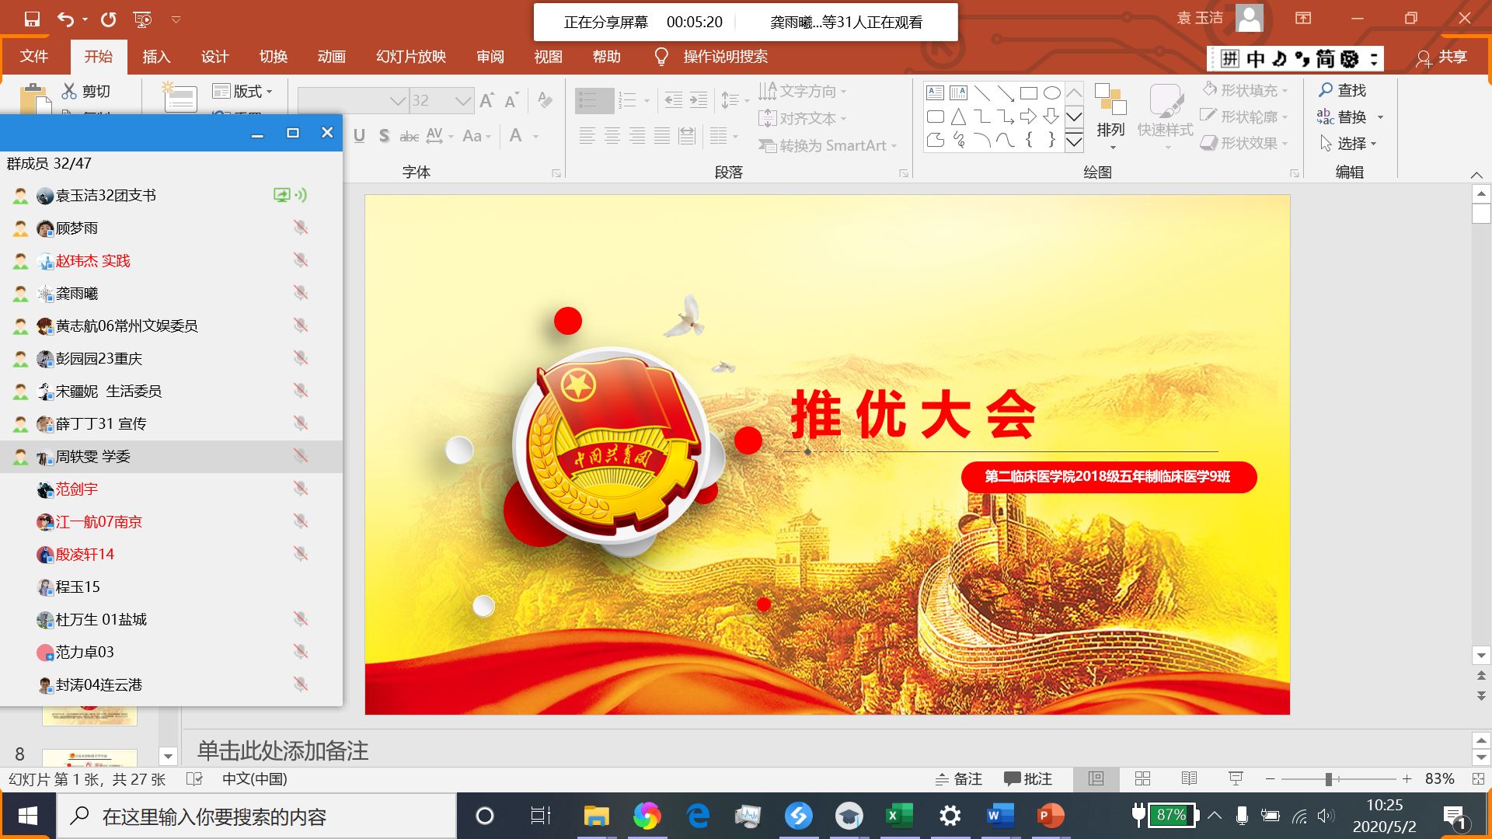
Task: Decrease font size with small A icon
Action: click(x=511, y=100)
